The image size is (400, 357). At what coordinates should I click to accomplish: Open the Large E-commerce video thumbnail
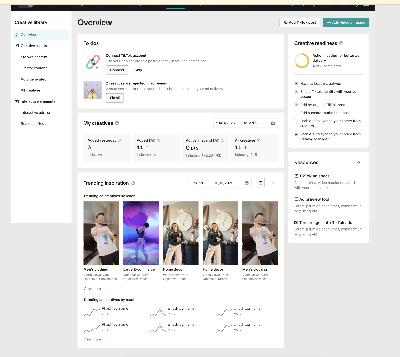[141, 233]
